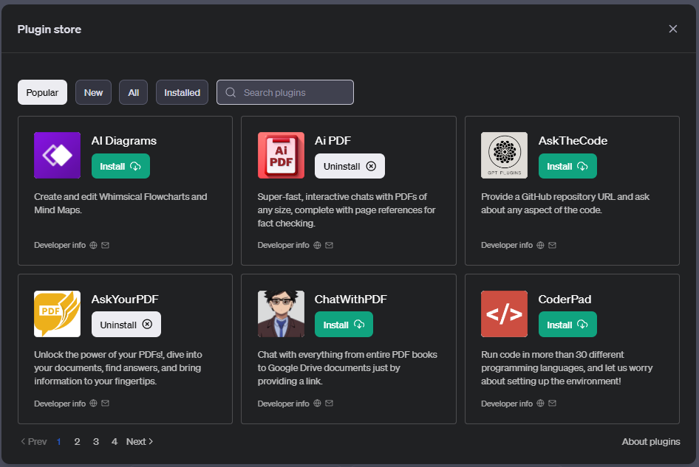This screenshot has width=699, height=467.
Task: View the Installed plugins tab
Action: click(x=182, y=93)
